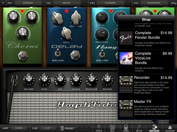
Task: Click the Fender logo thumbnail
Action: tap(126, 38)
